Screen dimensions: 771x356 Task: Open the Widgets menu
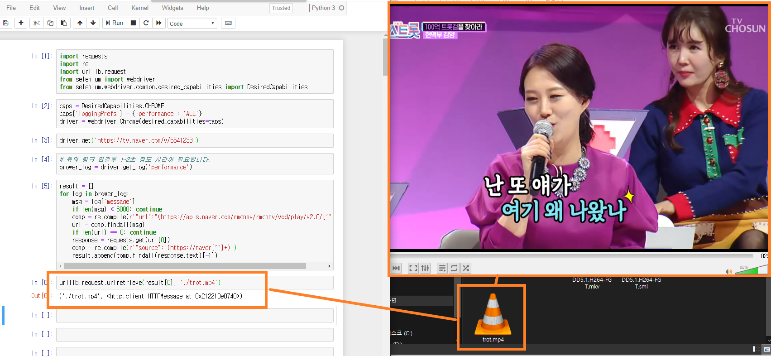[x=172, y=8]
